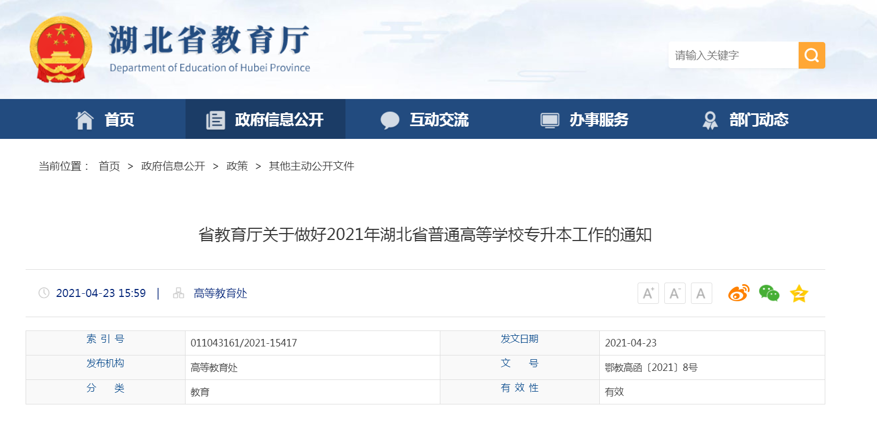Open the 互动交流 navigation tab

tap(425, 119)
